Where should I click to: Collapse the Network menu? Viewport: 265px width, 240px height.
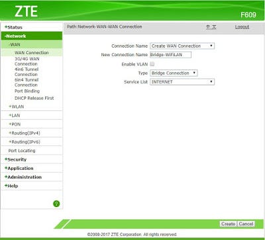pyautogui.click(x=15, y=36)
